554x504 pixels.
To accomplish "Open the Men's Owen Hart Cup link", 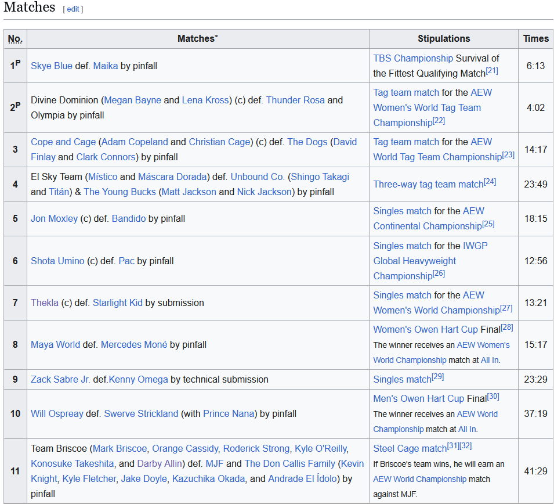I will tap(419, 398).
